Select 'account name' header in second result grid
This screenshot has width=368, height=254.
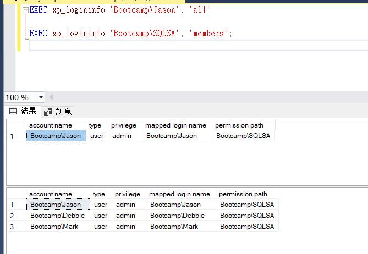click(x=58, y=194)
